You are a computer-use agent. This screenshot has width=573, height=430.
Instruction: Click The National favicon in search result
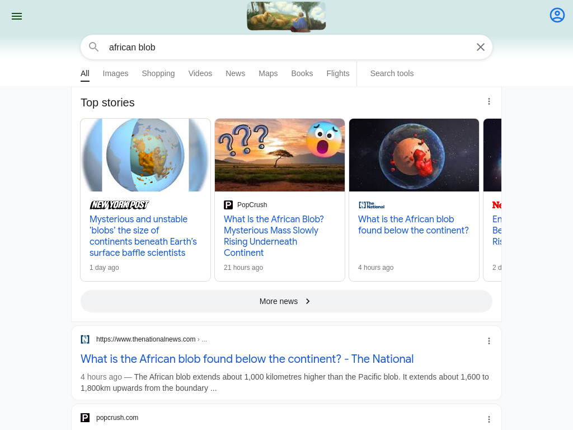pos(85,339)
